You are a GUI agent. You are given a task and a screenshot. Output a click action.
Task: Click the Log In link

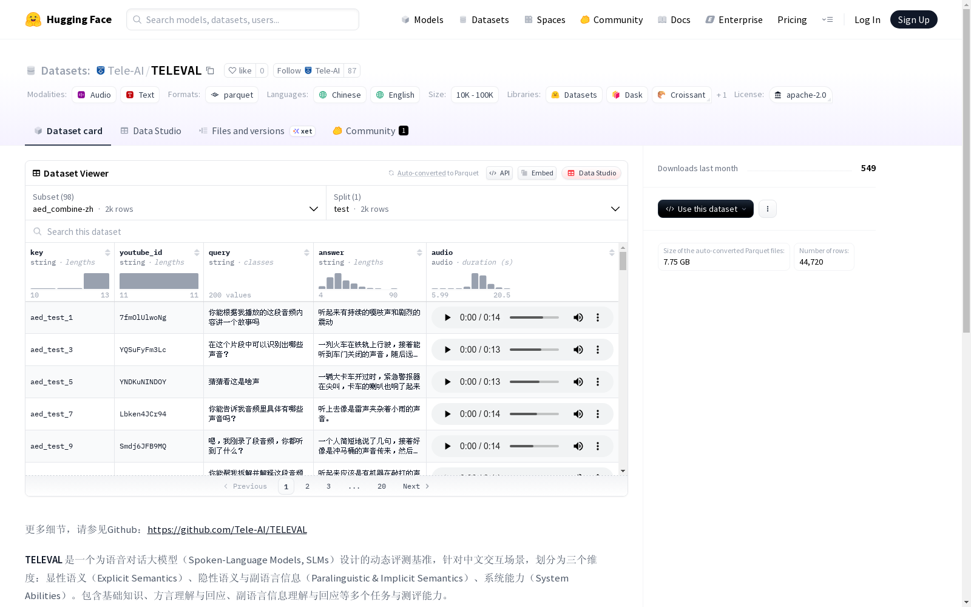[867, 19]
